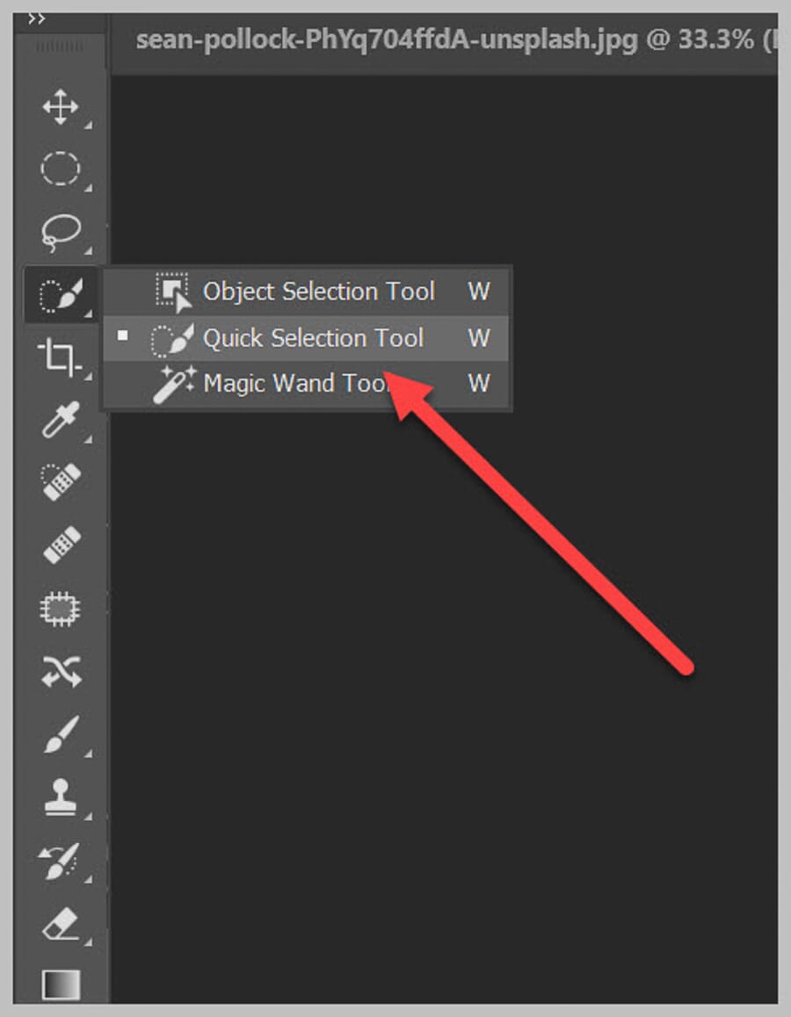Select the Patch tool
This screenshot has height=1017, width=791.
point(60,606)
